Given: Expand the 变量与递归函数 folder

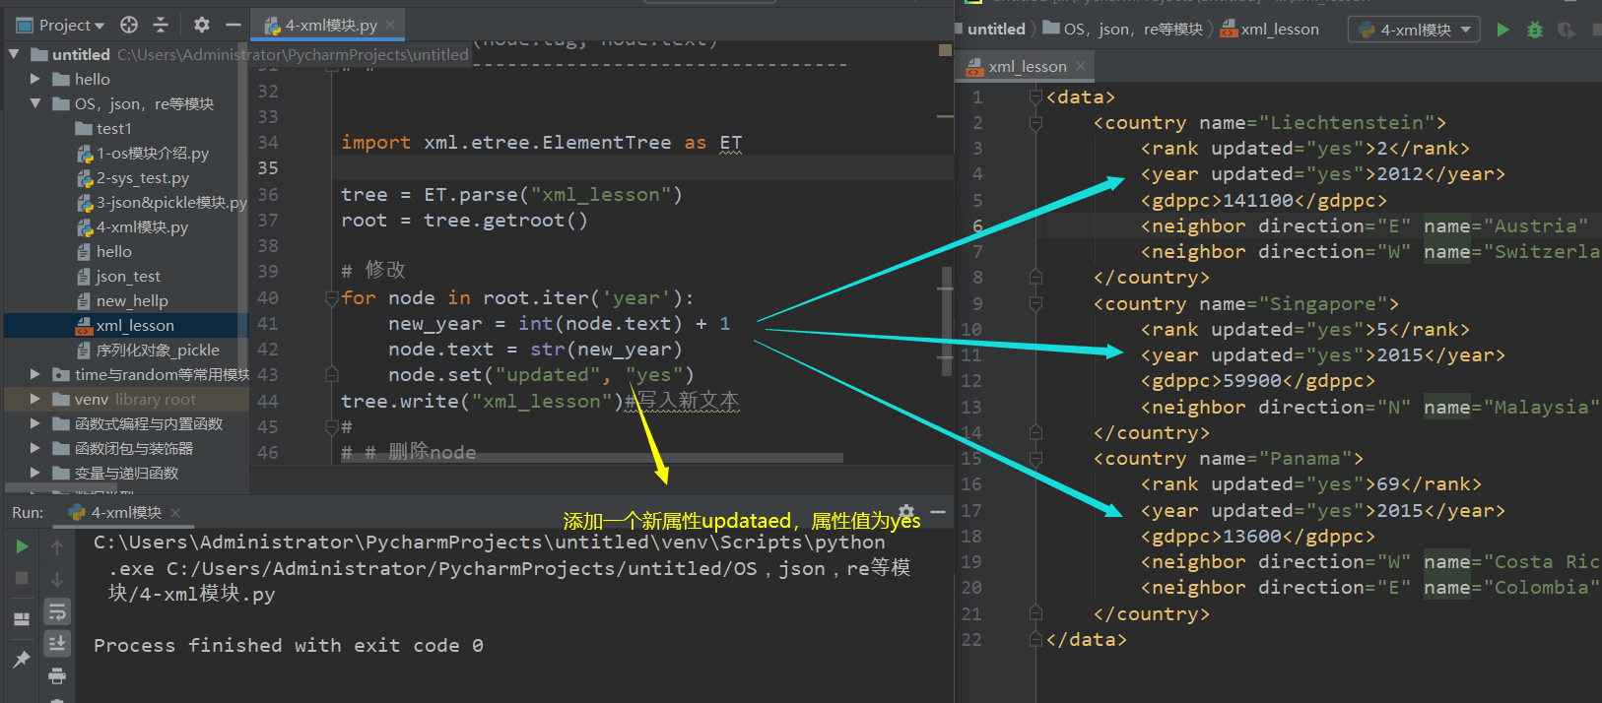Looking at the screenshot, I should click(35, 473).
